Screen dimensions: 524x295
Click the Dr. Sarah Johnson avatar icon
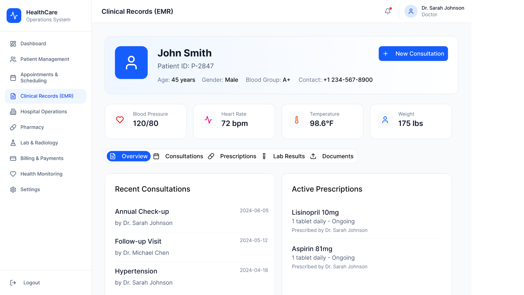tap(411, 11)
